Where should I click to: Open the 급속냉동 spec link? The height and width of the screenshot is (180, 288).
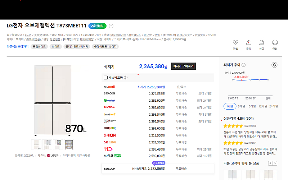[x=200, y=35]
